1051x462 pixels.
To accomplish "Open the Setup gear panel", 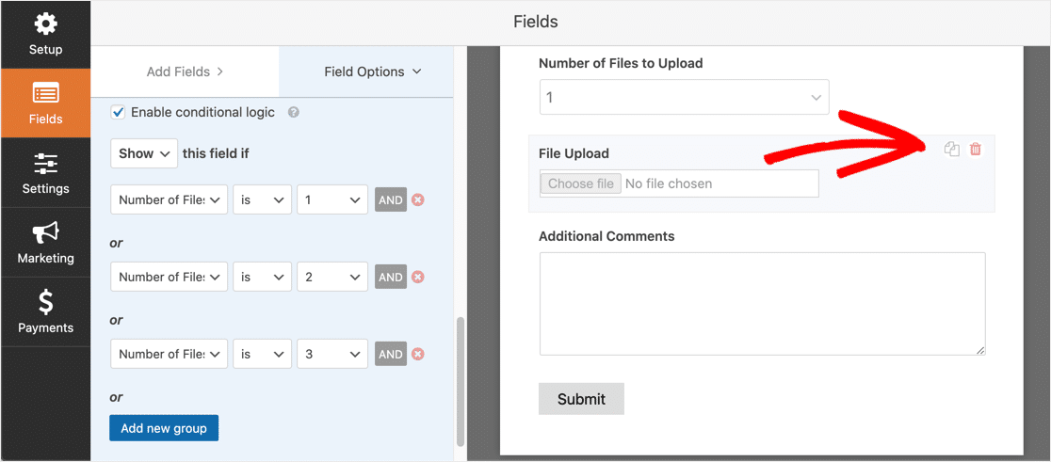I will 45,34.
